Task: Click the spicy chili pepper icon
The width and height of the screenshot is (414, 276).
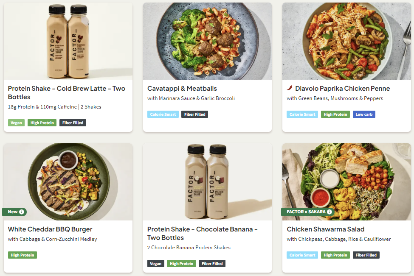Action: point(290,89)
